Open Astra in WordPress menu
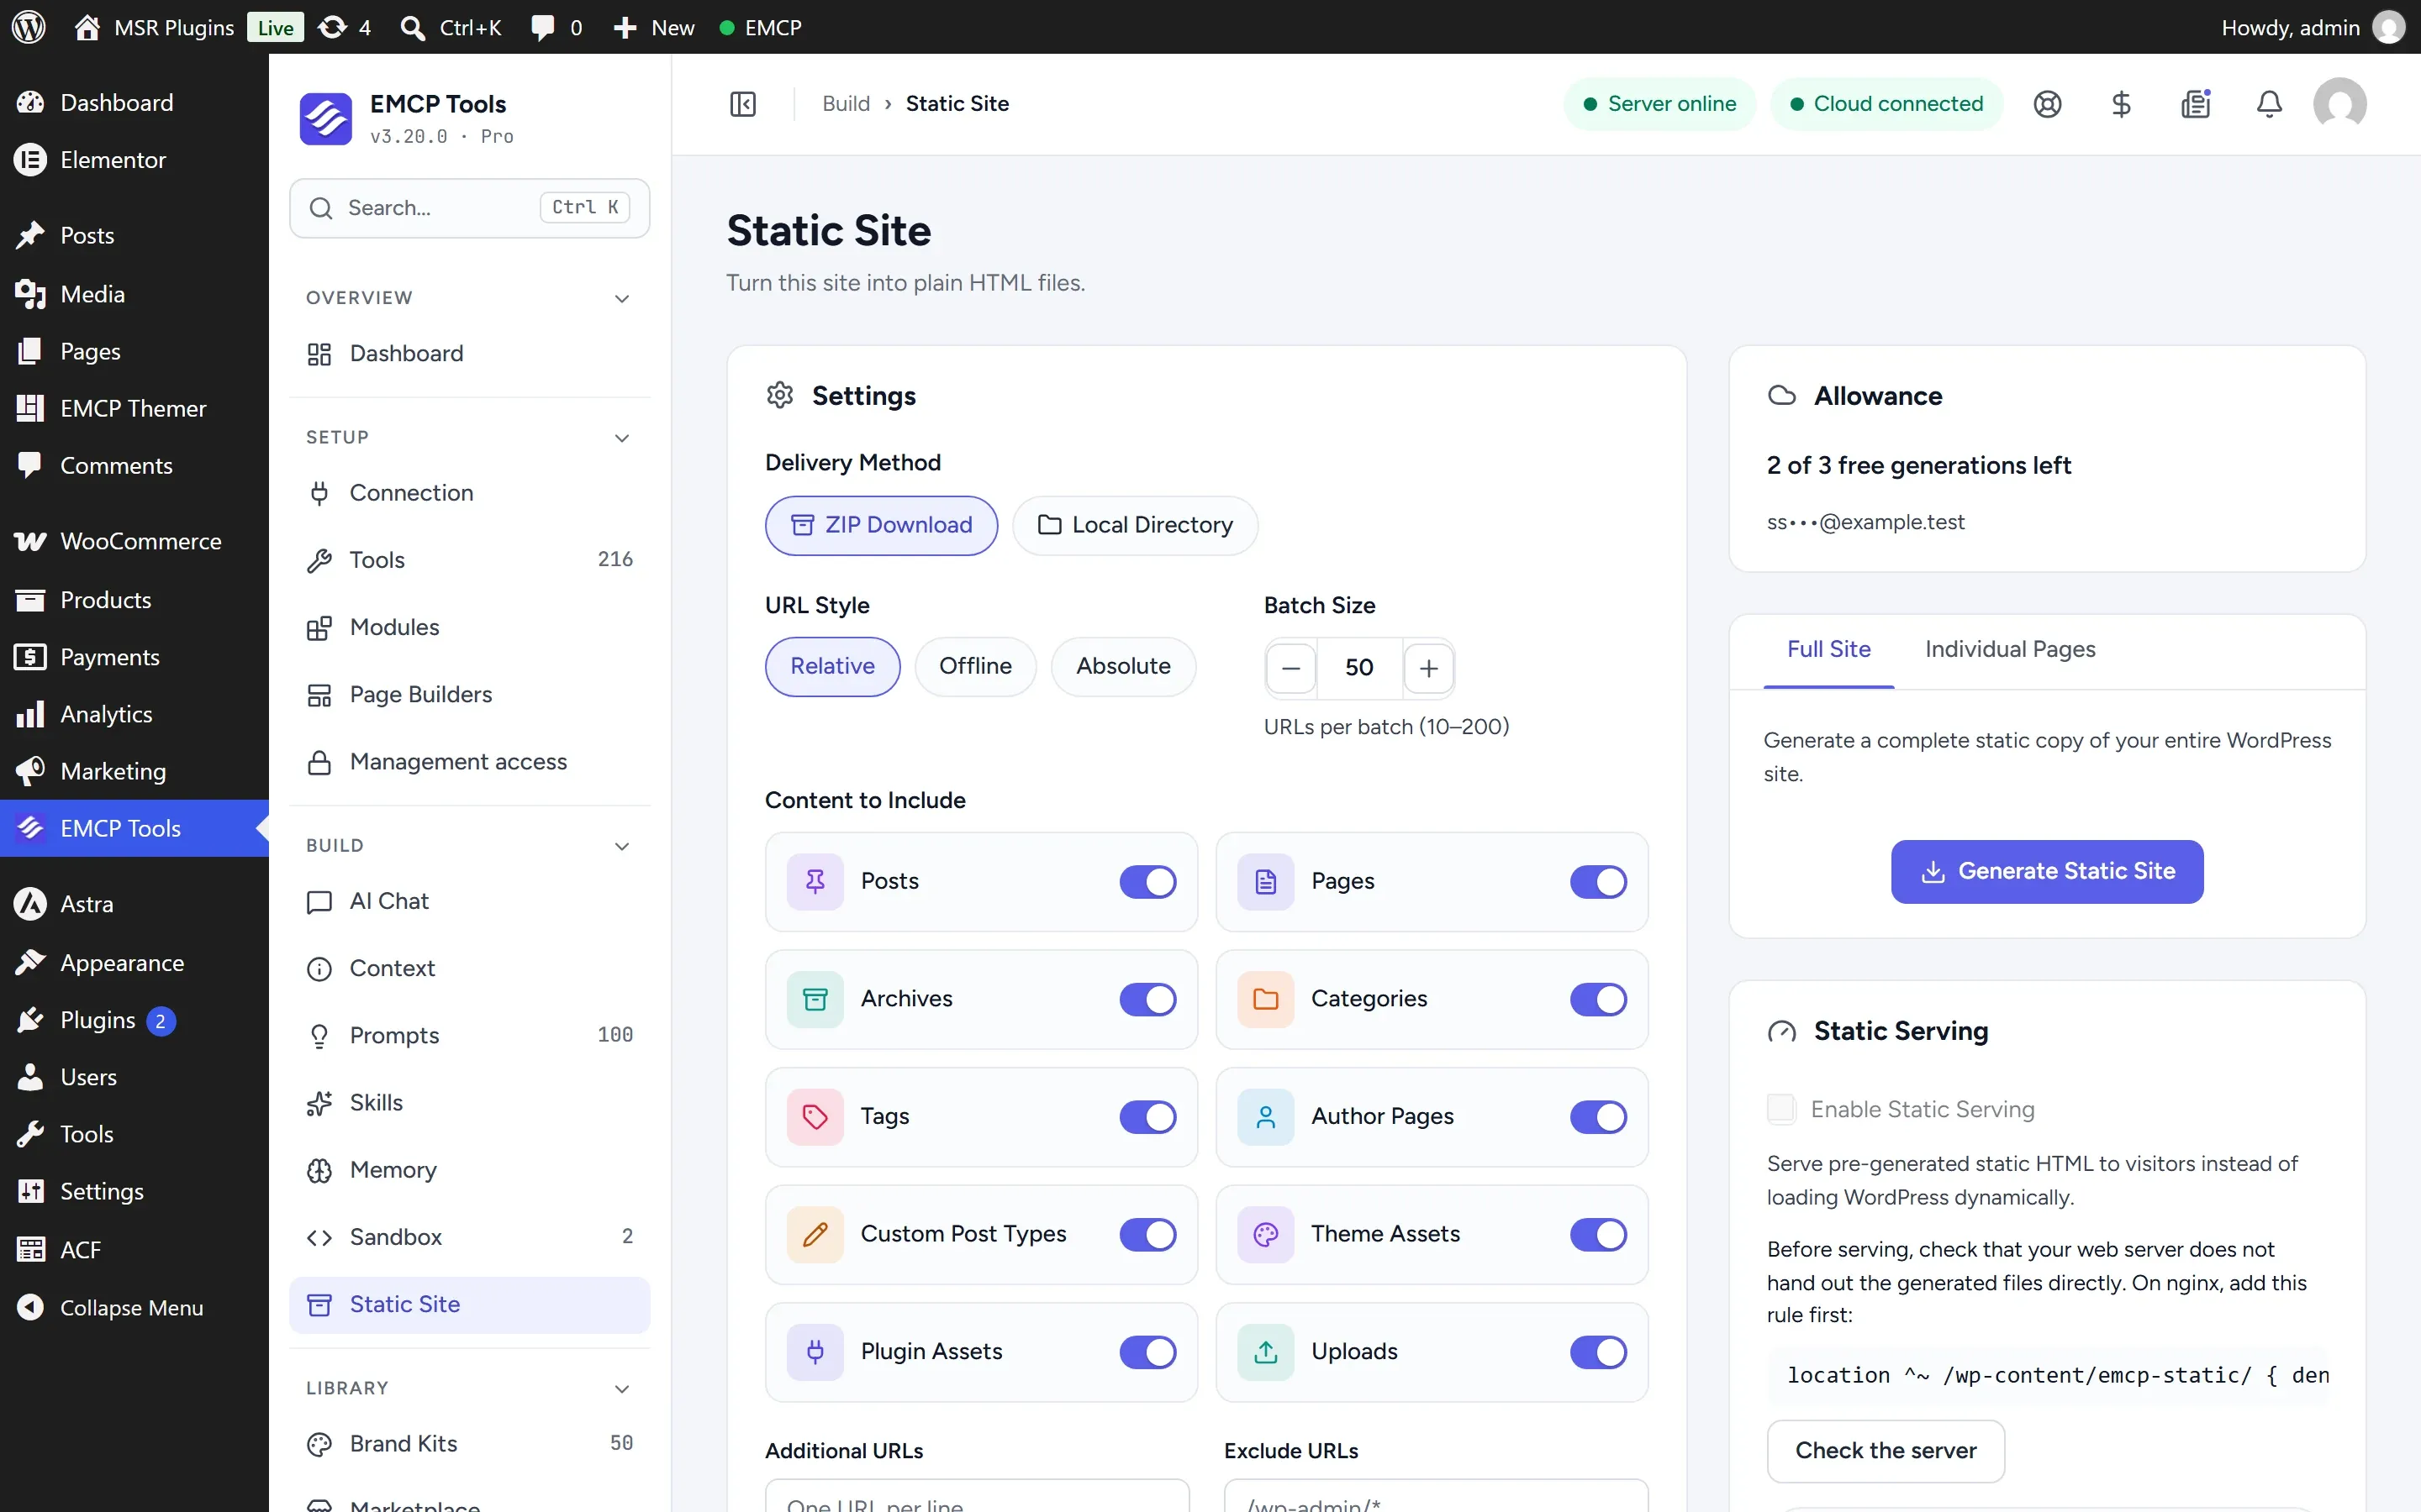Image resolution: width=2421 pixels, height=1512 pixels. [x=134, y=904]
